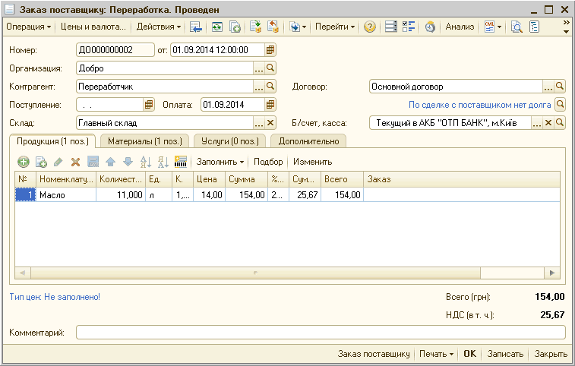Select the Масло nomenclature cell
The width and height of the screenshot is (575, 366).
pos(66,194)
